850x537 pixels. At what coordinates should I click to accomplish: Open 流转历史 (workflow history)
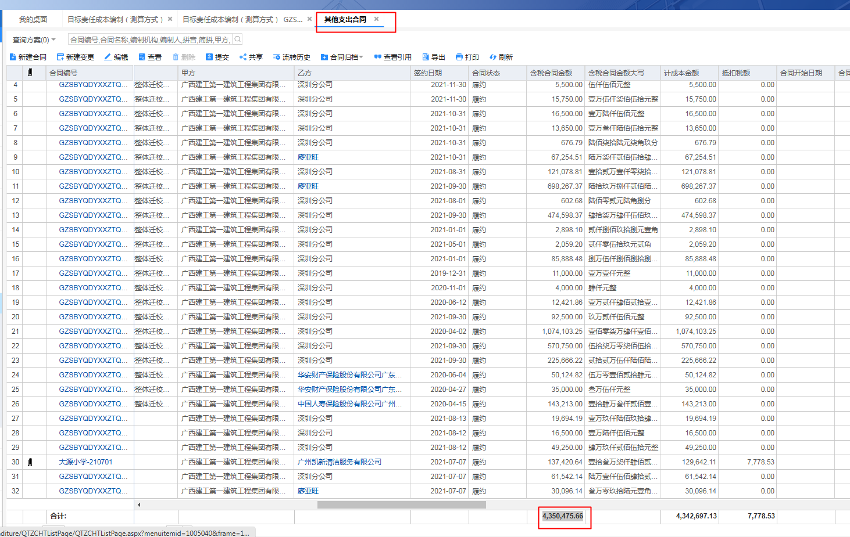tap(292, 57)
